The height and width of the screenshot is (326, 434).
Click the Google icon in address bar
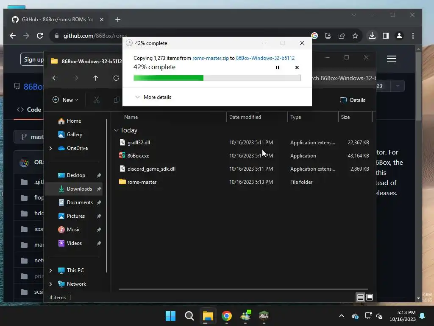click(314, 36)
